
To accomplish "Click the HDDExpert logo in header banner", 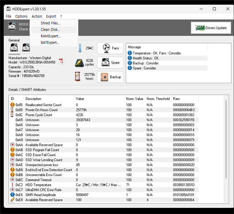I will tap(12, 26).
